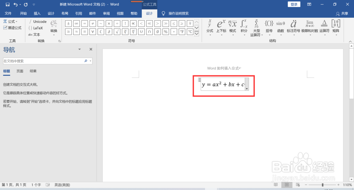The height and width of the screenshot is (190, 354).
Task: Open the 积分 integral structure dropdown
Action: click(244, 28)
